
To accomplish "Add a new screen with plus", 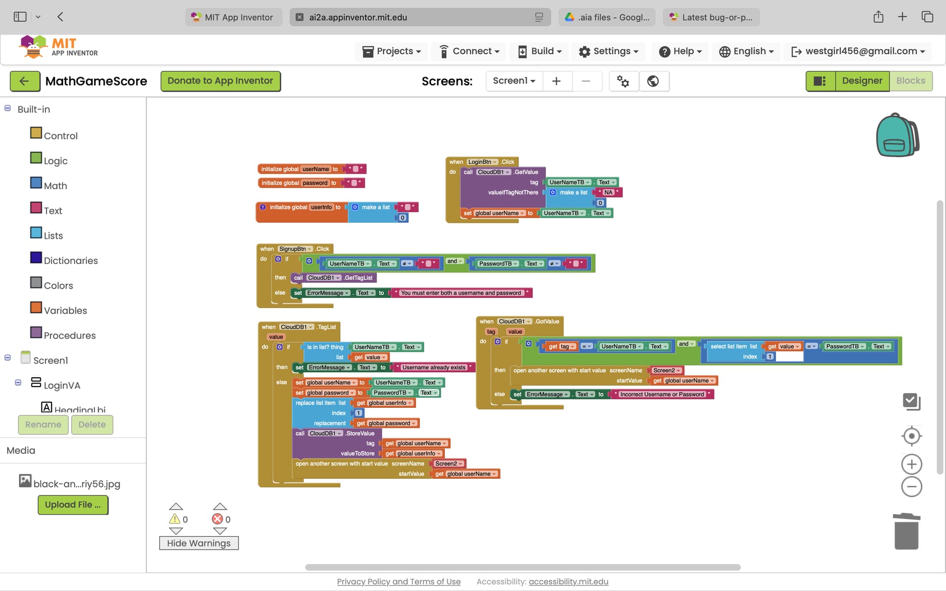I will pyautogui.click(x=557, y=81).
